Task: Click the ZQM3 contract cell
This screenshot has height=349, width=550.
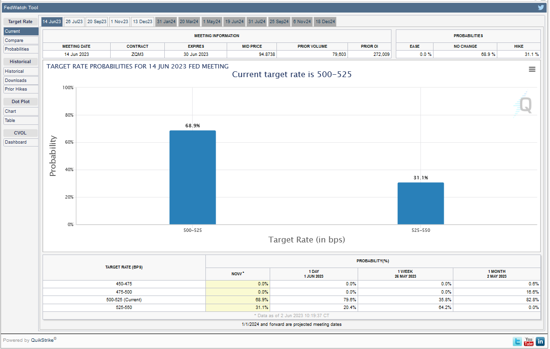Action: 137,54
